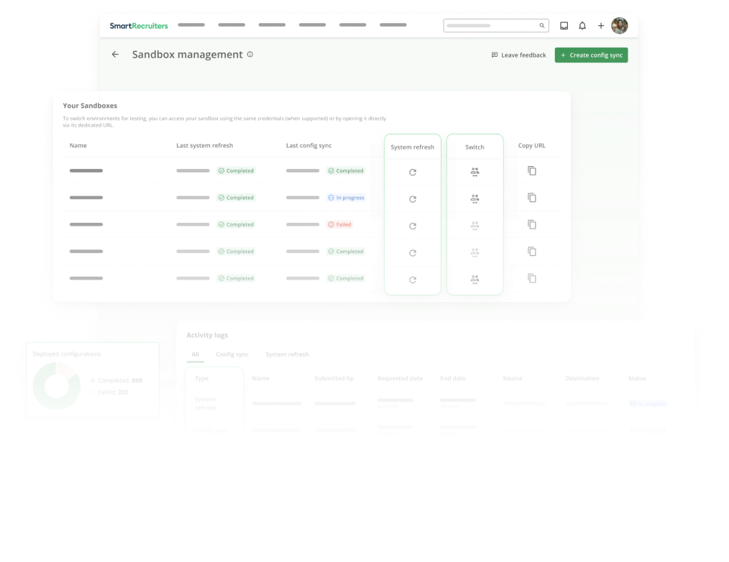Screen dimensions: 729x562
Task: Click the Failed status badge in Last config sync
Action: pyautogui.click(x=339, y=224)
